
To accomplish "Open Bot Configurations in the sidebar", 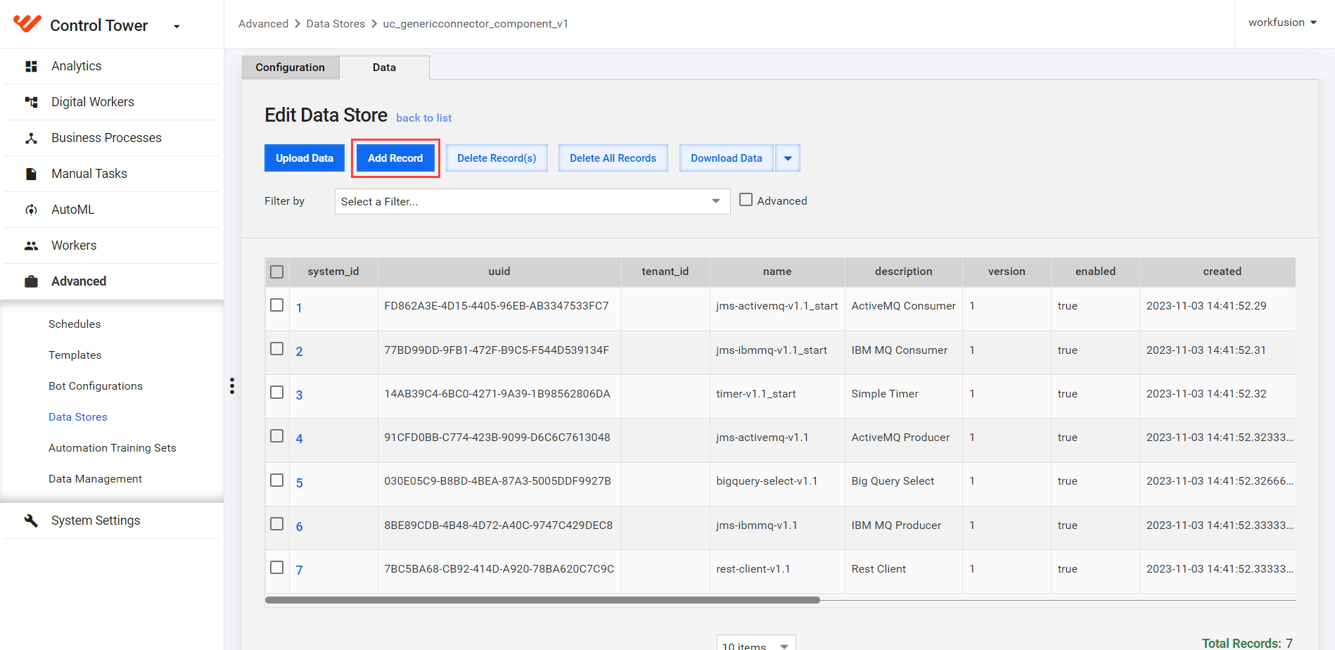I will tap(96, 386).
